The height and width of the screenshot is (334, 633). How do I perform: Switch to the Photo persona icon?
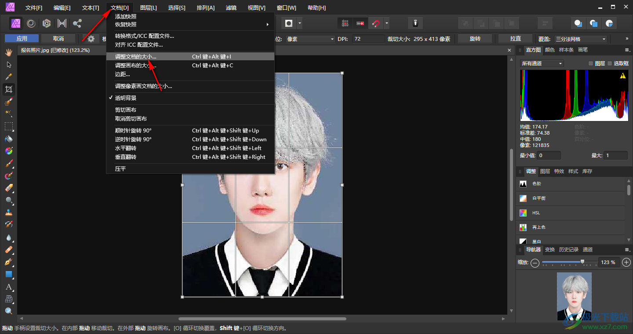[x=16, y=23]
